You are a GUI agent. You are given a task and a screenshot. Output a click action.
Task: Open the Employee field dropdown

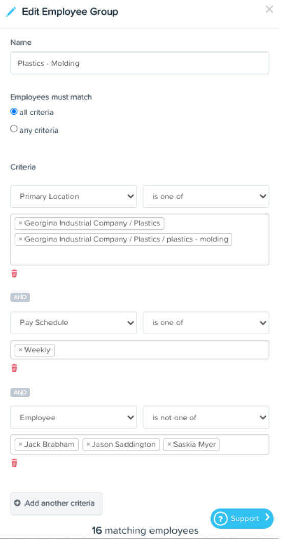(73, 417)
